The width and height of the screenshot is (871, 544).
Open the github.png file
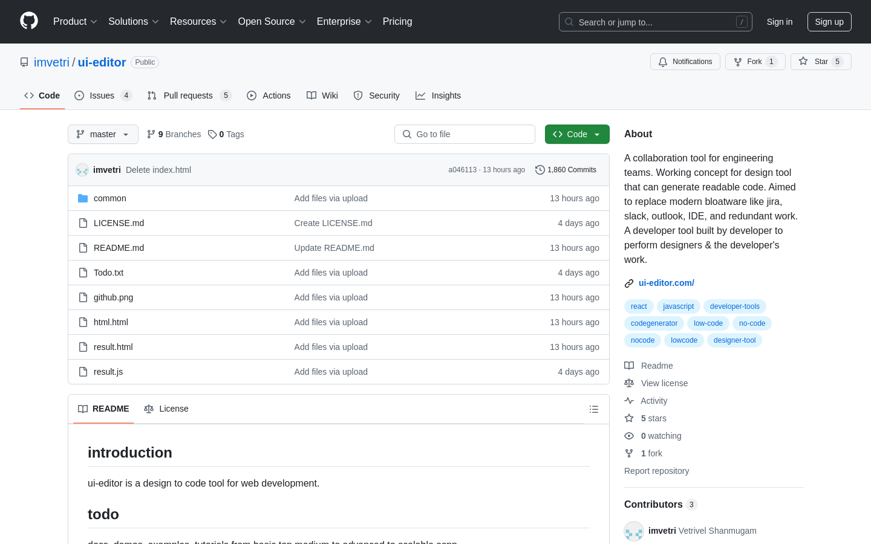[x=113, y=297]
